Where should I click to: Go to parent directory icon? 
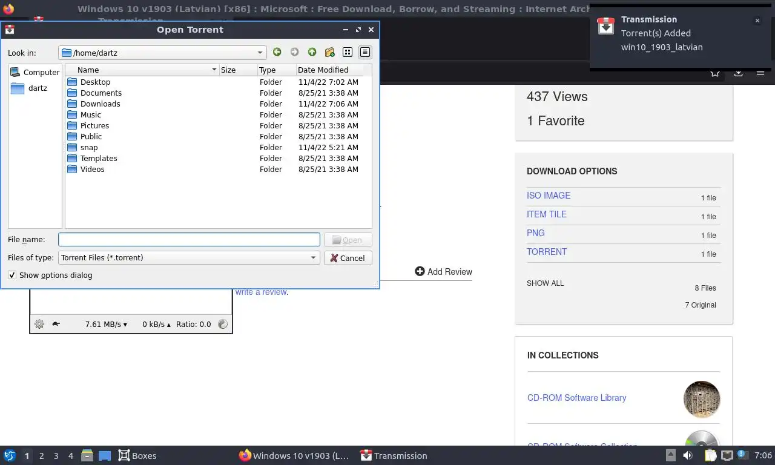click(x=312, y=52)
